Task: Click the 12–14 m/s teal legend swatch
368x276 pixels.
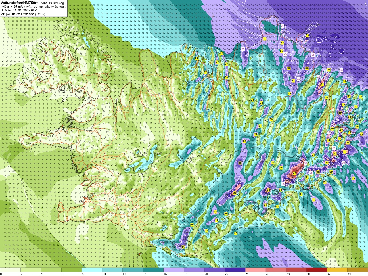Action: [x=133, y=270]
